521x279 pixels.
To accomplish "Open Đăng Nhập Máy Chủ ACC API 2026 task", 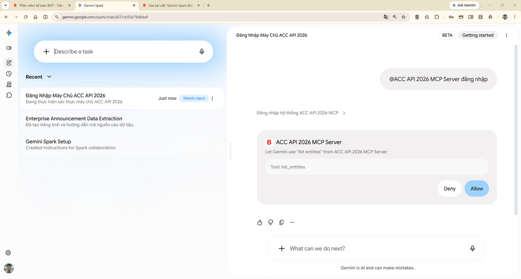I will coord(122,98).
